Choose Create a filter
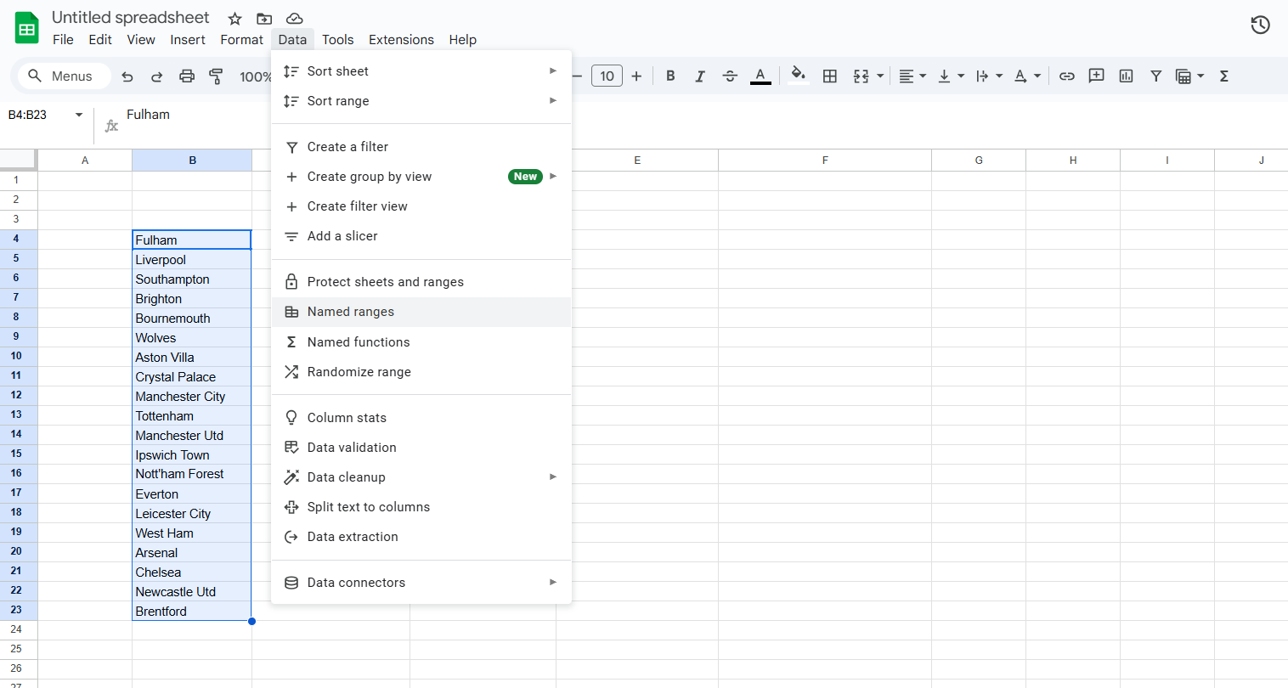Screen dimensions: 1288x688 click(x=421, y=147)
